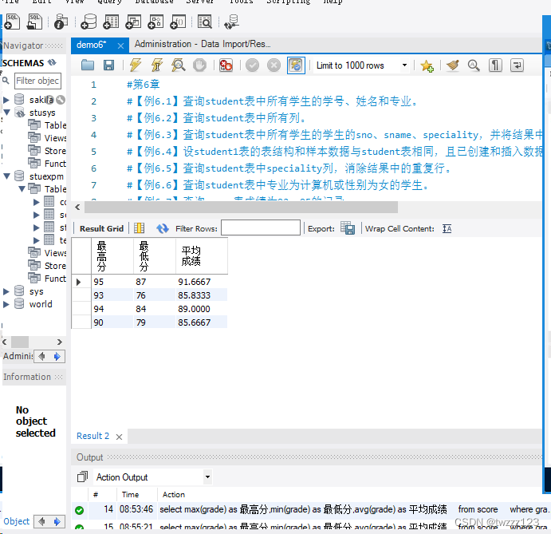This screenshot has height=534, width=551.
Task: Next navigator tab arrow beside Administration
Action: 57,356
